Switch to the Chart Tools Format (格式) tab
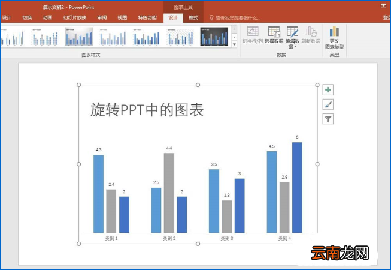Image resolution: width=391 pixels, height=270 pixels. click(193, 17)
